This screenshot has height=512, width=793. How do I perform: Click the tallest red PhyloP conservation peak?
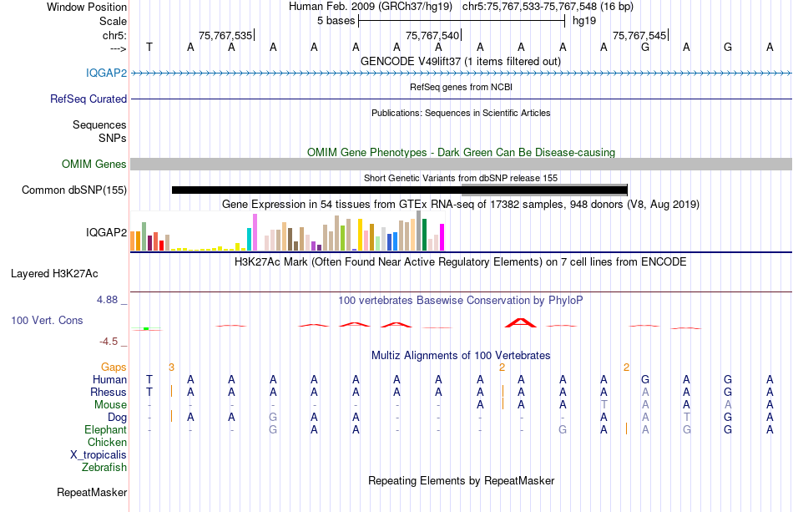521,322
